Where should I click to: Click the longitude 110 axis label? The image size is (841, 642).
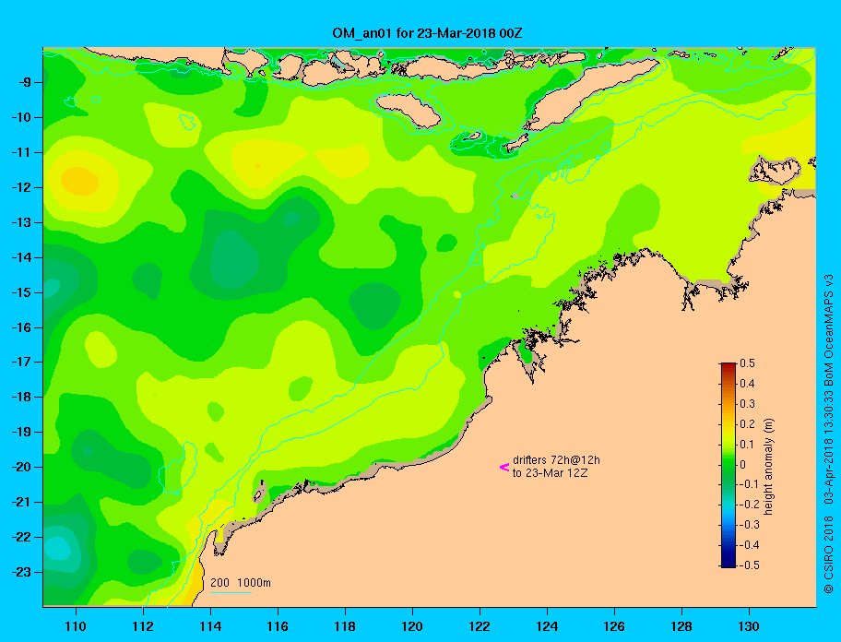pos(76,626)
